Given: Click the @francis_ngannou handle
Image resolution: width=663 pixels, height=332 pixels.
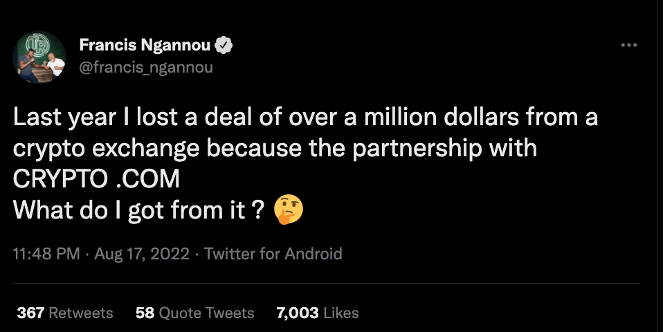Looking at the screenshot, I should (x=146, y=67).
